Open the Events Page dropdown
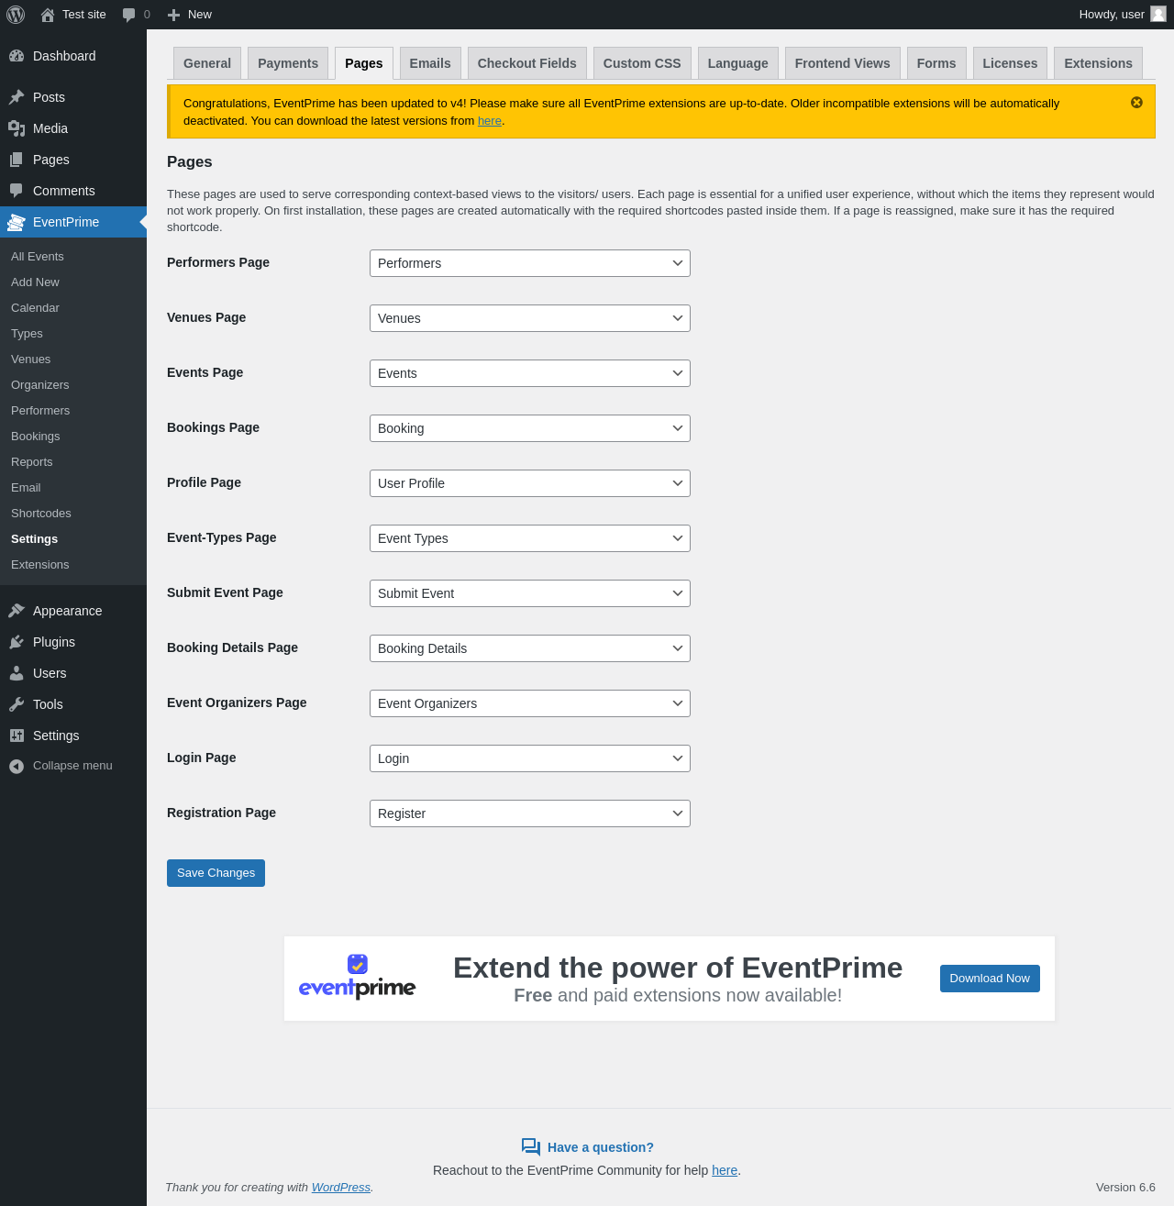Image resolution: width=1174 pixels, height=1206 pixels. click(530, 373)
